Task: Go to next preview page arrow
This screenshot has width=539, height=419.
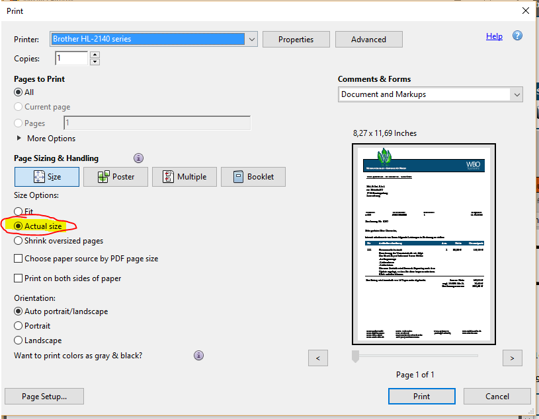Action: click(512, 358)
